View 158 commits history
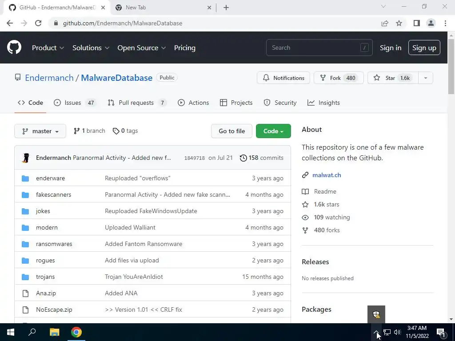Image resolution: width=455 pixels, height=341 pixels. (262, 158)
